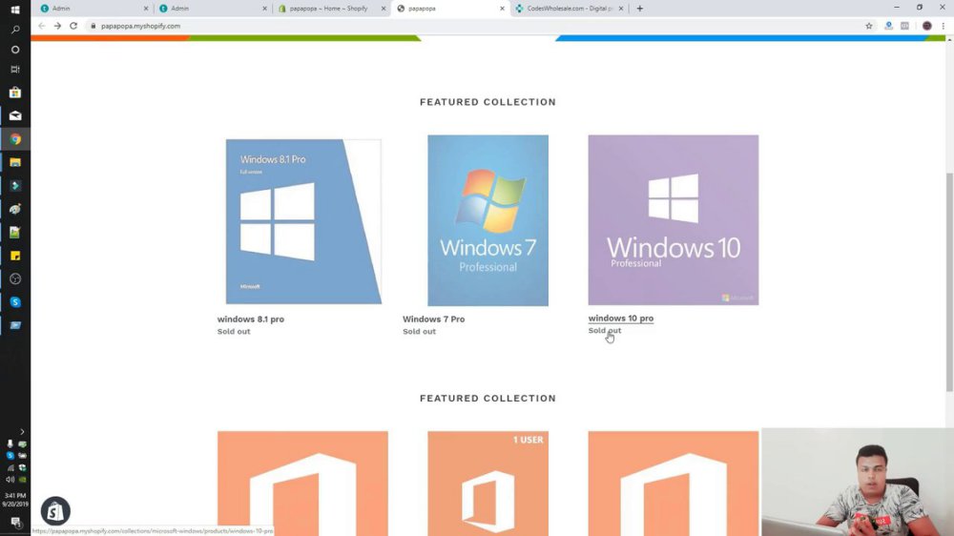Reload the page with the refresh icon
The image size is (954, 536).
click(73, 26)
